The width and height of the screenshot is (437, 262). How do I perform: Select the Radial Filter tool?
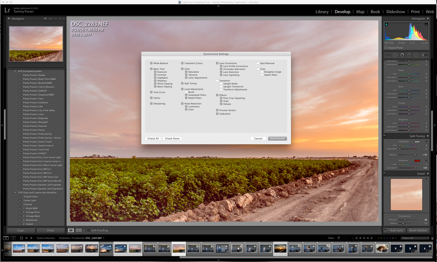pos(415,55)
